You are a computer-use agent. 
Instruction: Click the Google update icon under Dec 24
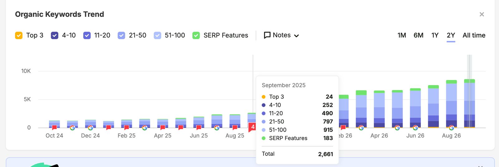click(90, 128)
